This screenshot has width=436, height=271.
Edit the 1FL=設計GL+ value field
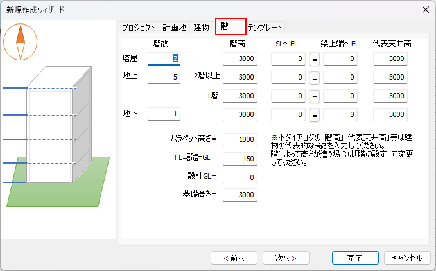tap(240, 158)
